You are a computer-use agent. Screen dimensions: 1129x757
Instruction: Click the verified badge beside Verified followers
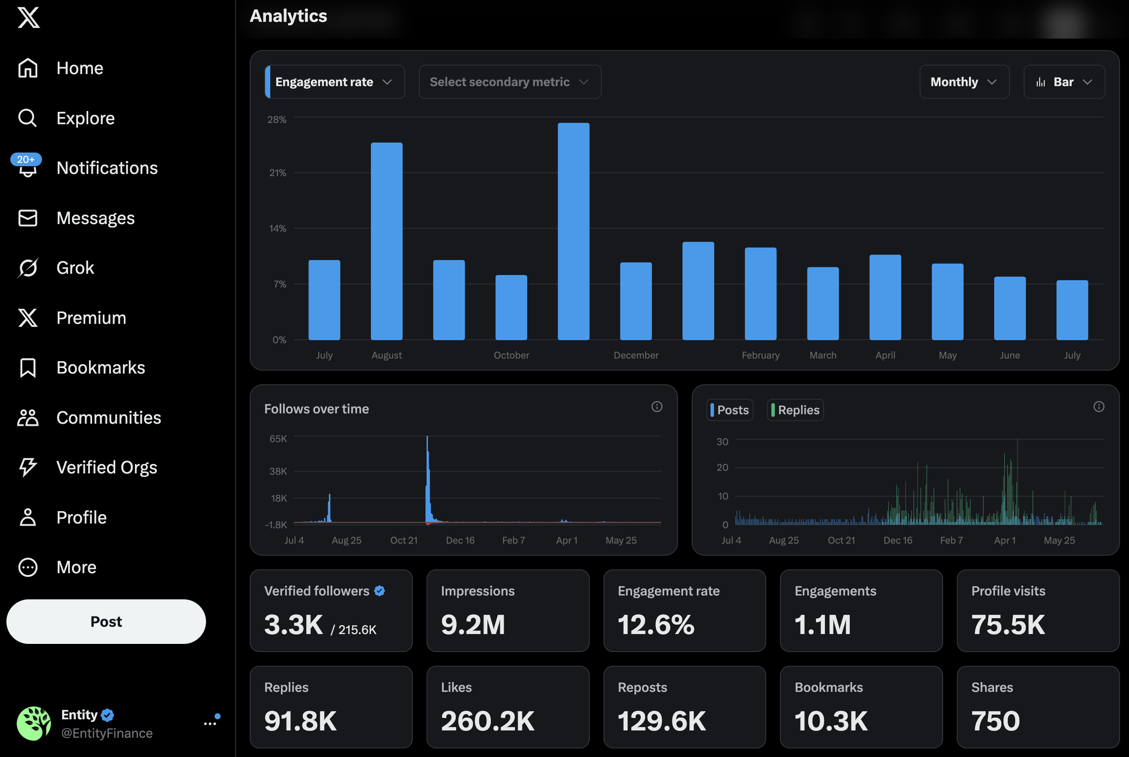point(379,590)
